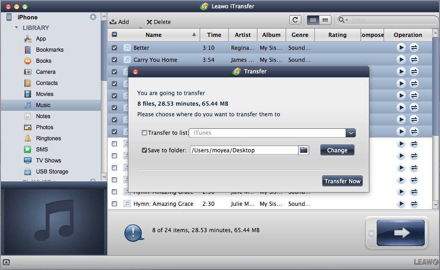440x270 pixels.
Task: Select Ringtones in the library sidebar
Action: (49, 138)
